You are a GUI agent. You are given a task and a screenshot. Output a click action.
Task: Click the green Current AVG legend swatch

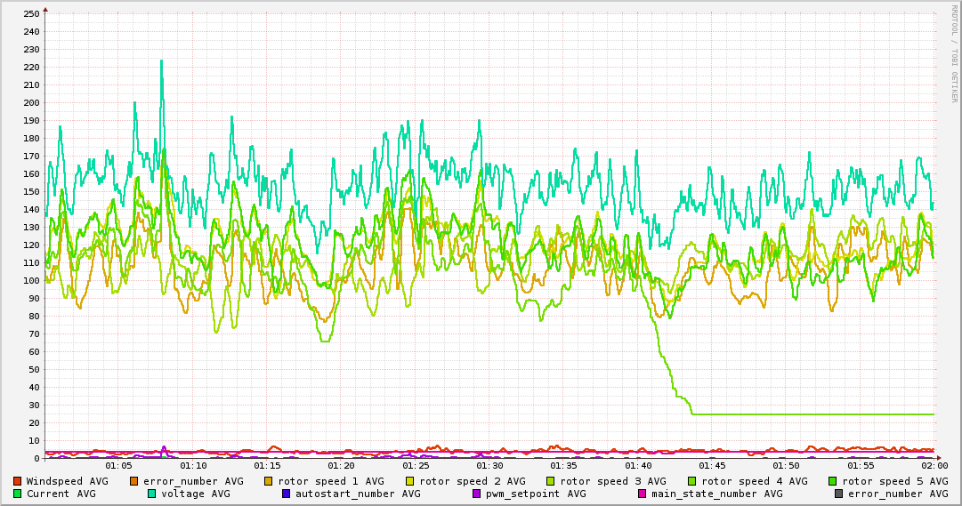17,494
